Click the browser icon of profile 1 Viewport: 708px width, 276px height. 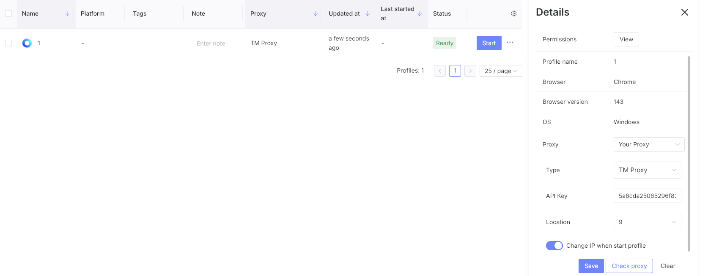pos(27,43)
